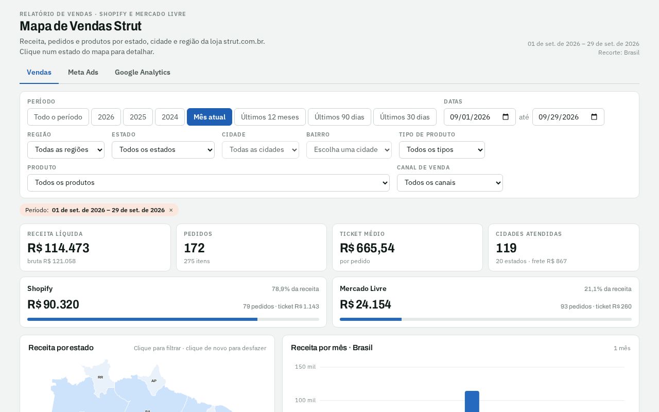Click the start date field 09/01/2026
Screen dimensions: 659x412
(480, 117)
